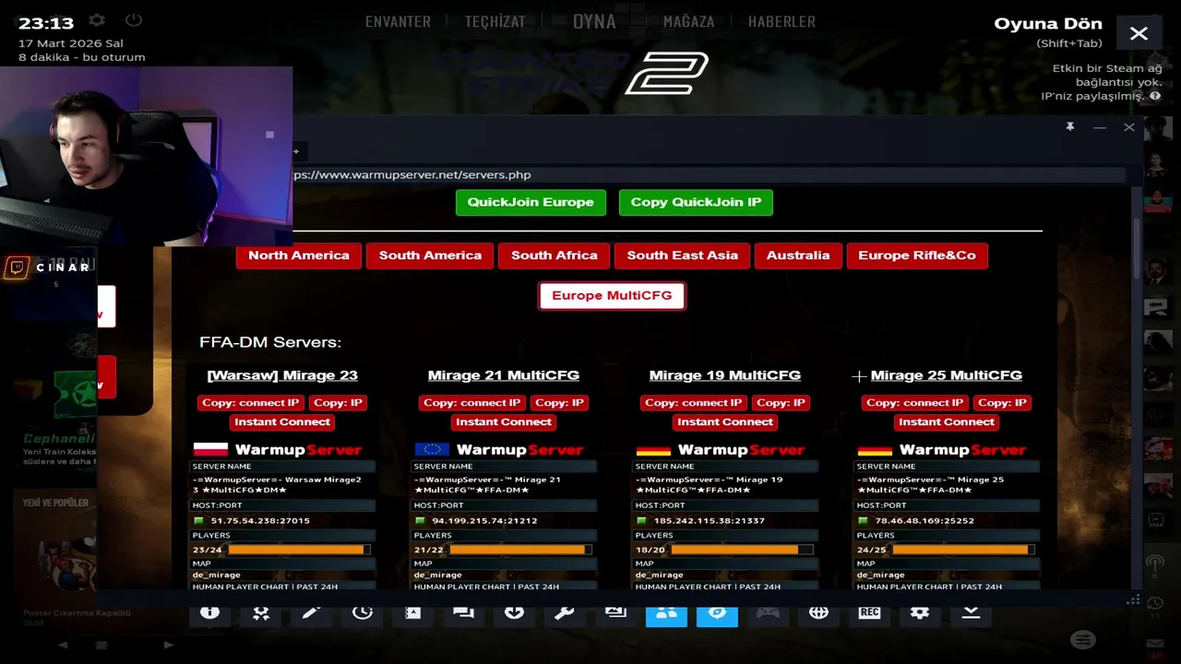
Task: Open the ENVANTER tab
Action: click(x=398, y=21)
